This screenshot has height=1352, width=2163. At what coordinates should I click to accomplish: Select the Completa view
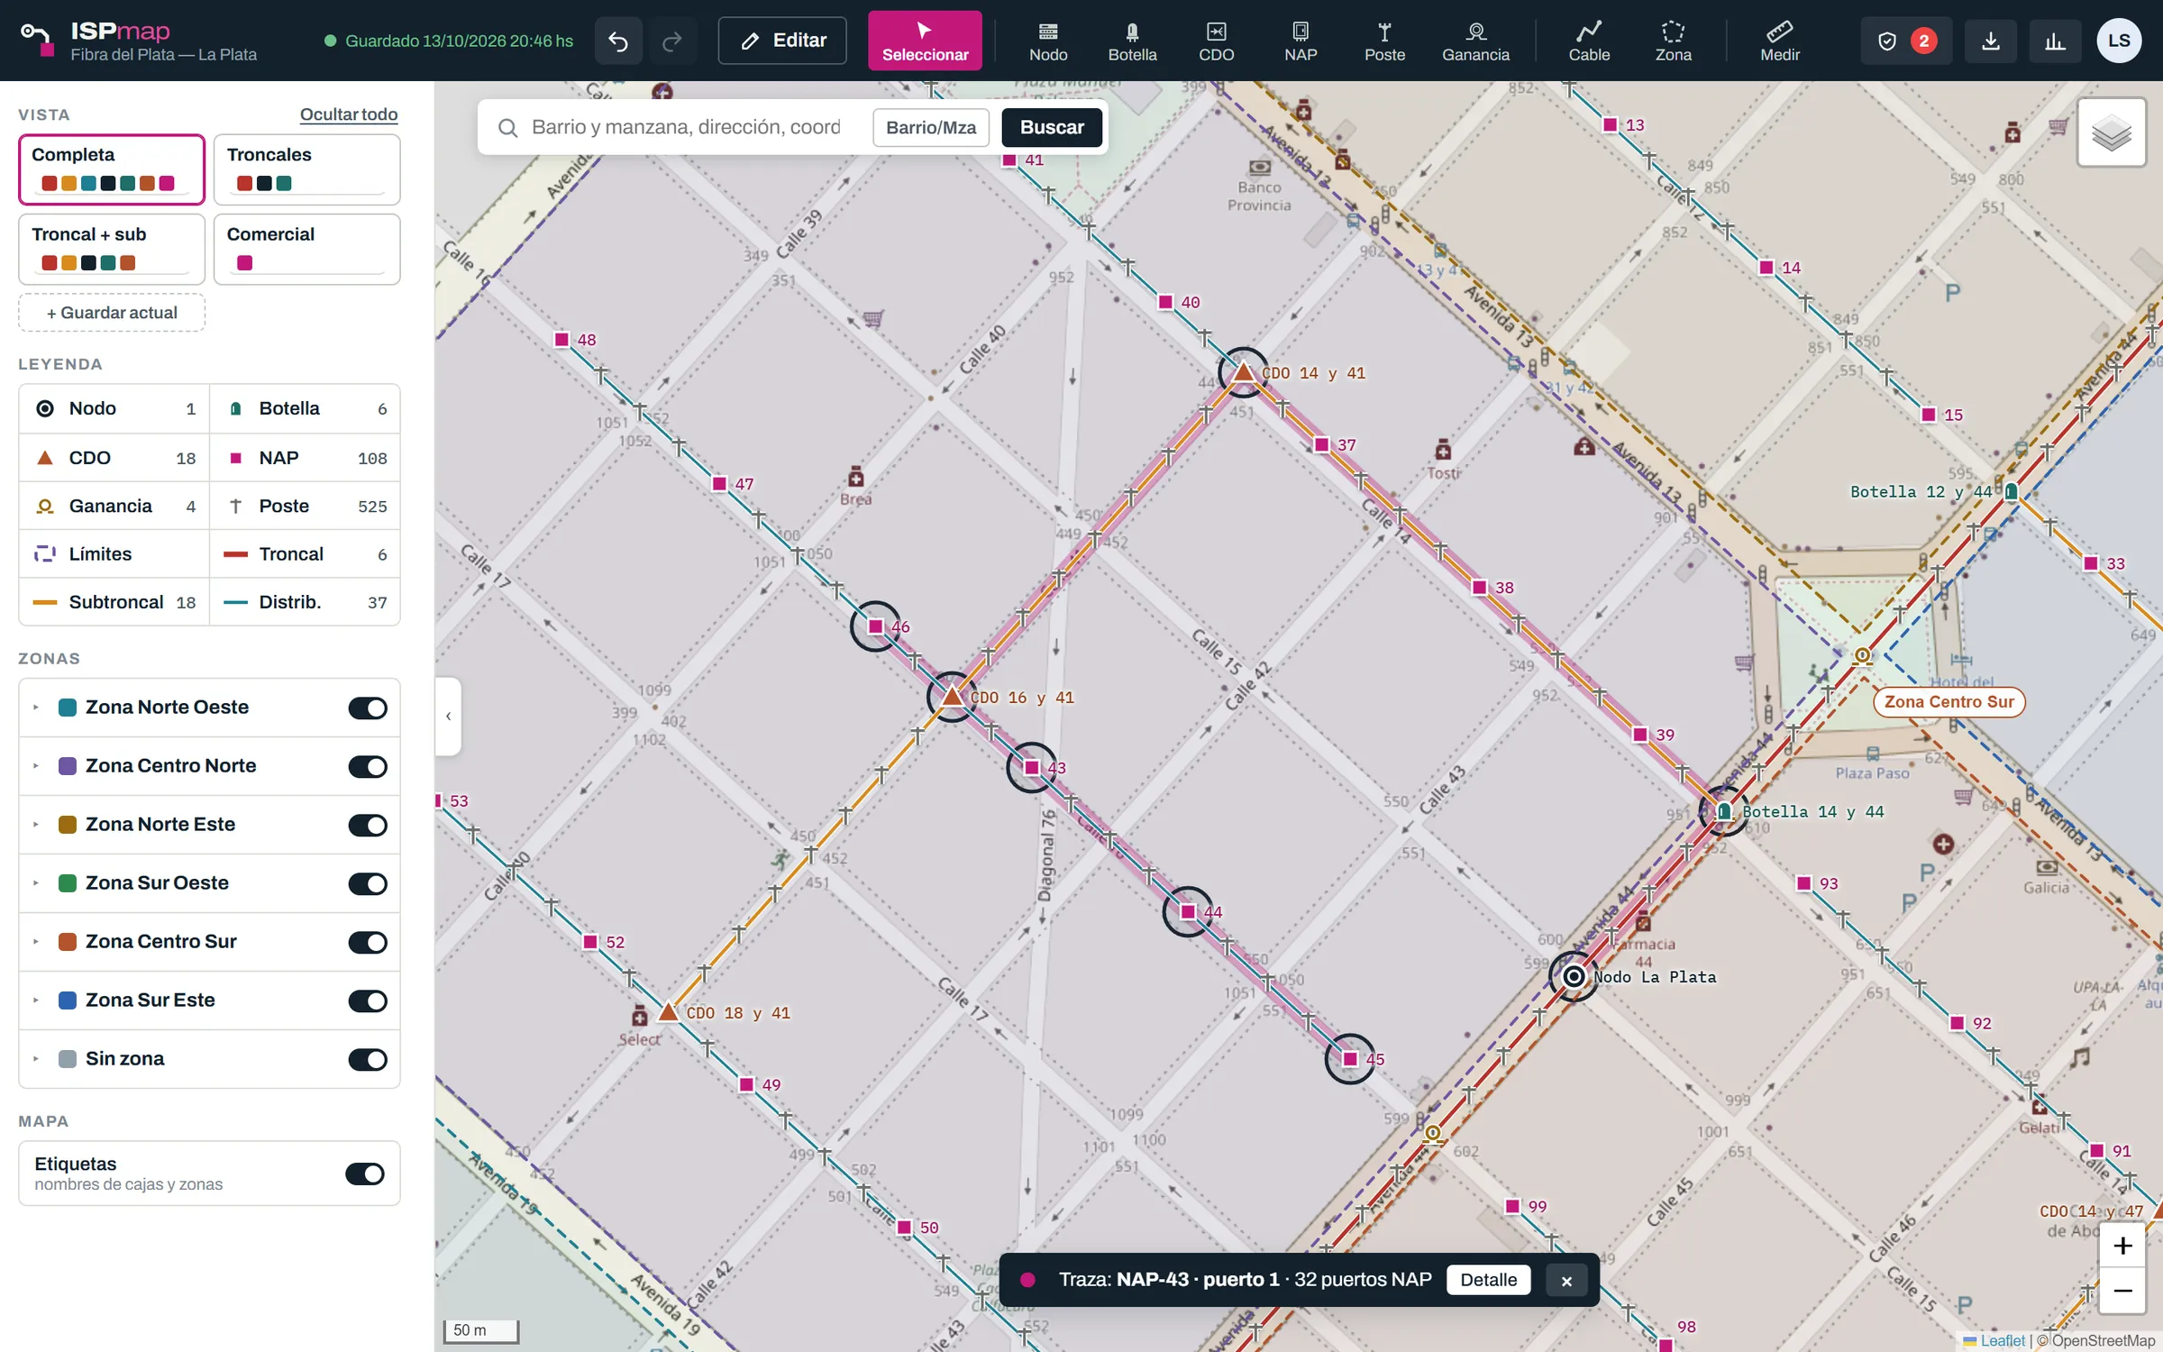pos(112,169)
